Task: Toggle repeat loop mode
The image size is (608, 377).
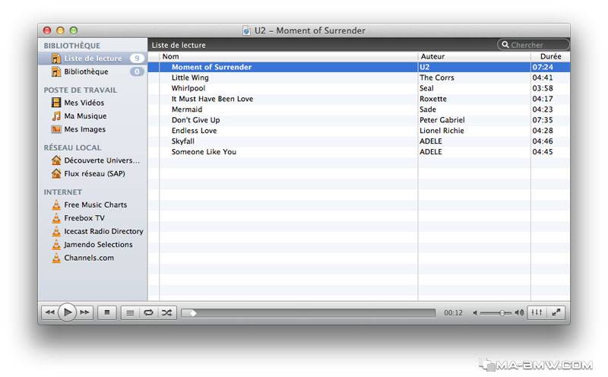Action: (x=148, y=312)
